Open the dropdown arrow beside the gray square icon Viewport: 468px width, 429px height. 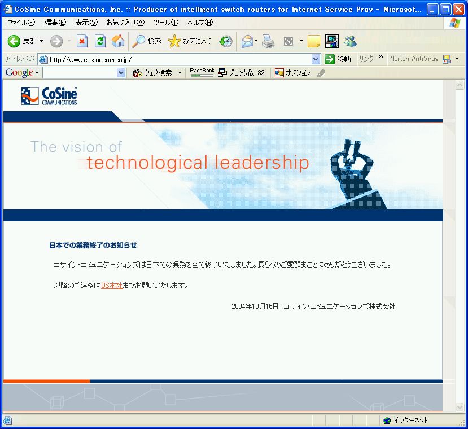(301, 41)
